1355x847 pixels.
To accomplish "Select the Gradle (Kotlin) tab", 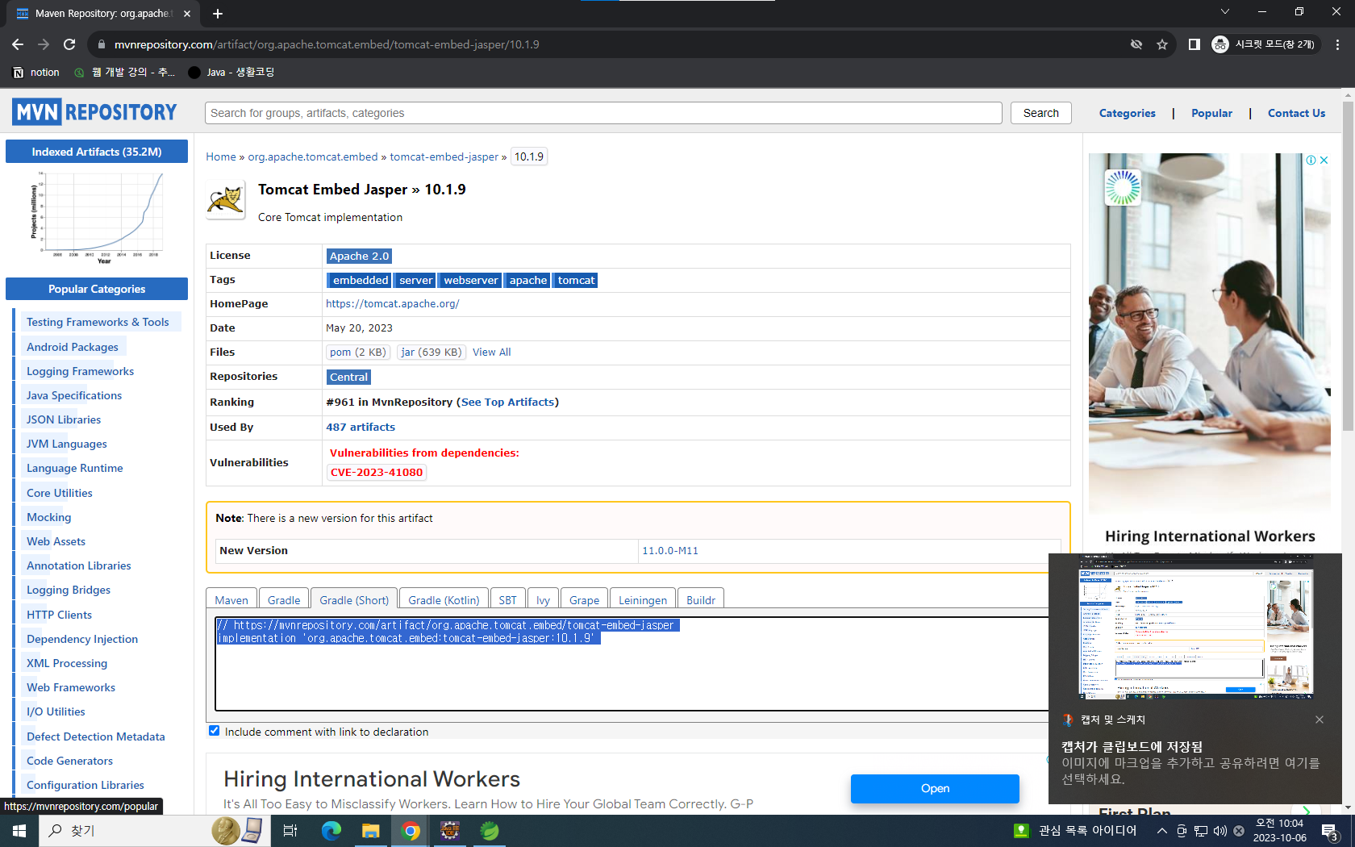I will click(x=444, y=599).
